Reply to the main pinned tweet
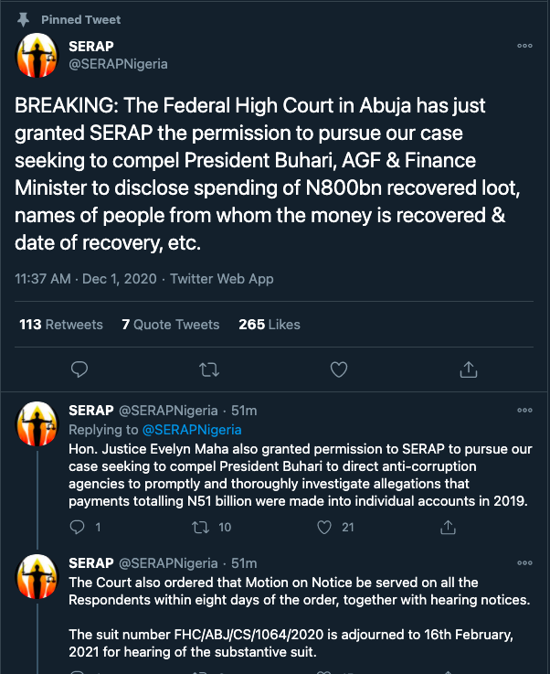 (x=79, y=369)
